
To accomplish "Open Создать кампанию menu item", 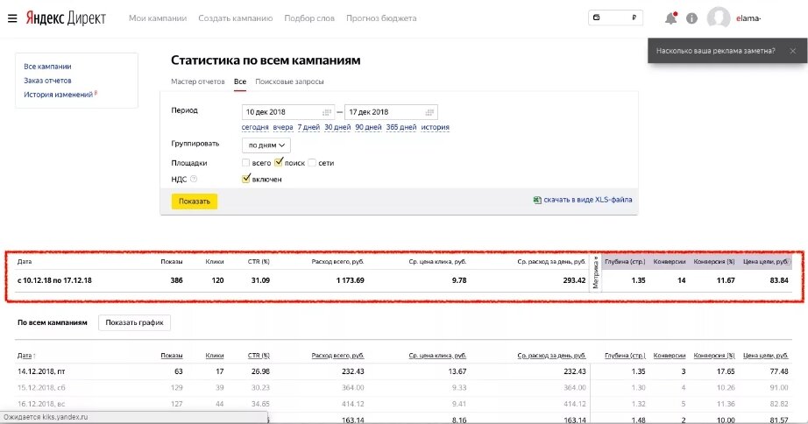I will click(236, 18).
